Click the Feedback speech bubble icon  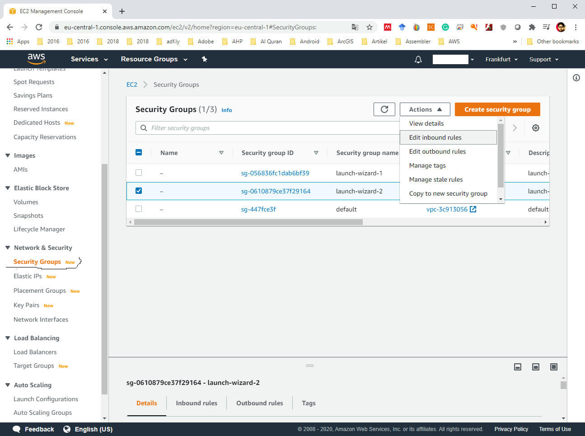pyautogui.click(x=17, y=429)
